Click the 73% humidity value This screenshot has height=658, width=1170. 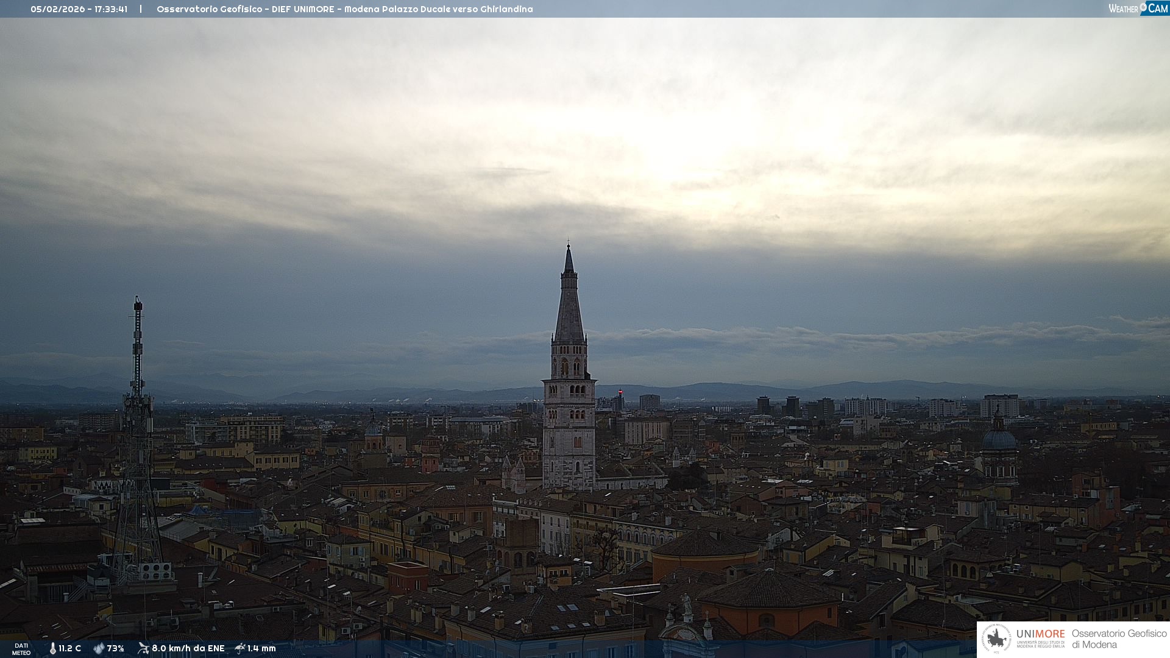[x=116, y=648]
